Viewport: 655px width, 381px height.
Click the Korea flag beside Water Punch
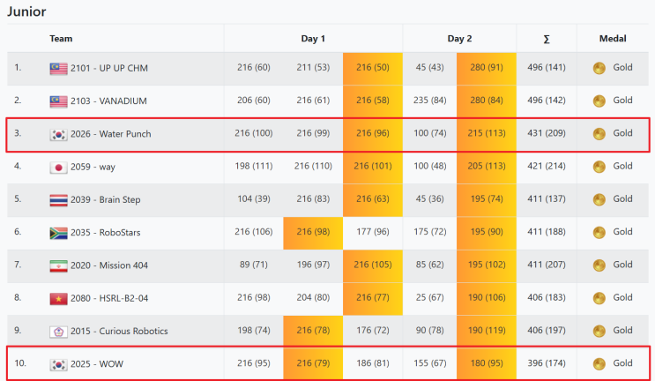(58, 134)
